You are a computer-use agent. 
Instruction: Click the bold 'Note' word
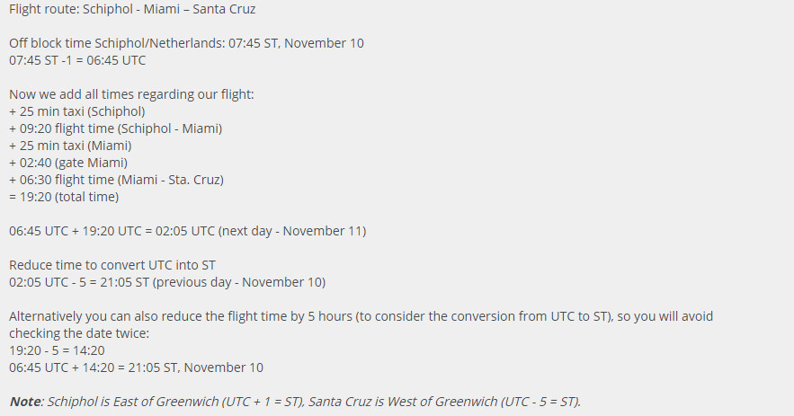pos(25,402)
